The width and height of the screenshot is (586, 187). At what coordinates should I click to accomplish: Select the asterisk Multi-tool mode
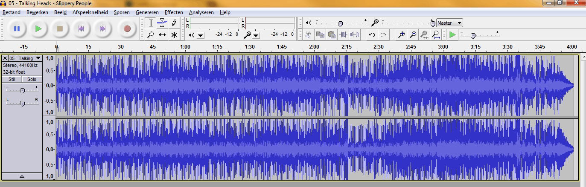point(174,35)
